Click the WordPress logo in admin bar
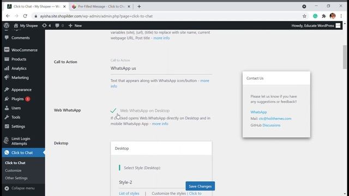The image size is (349, 196). tap(7, 26)
